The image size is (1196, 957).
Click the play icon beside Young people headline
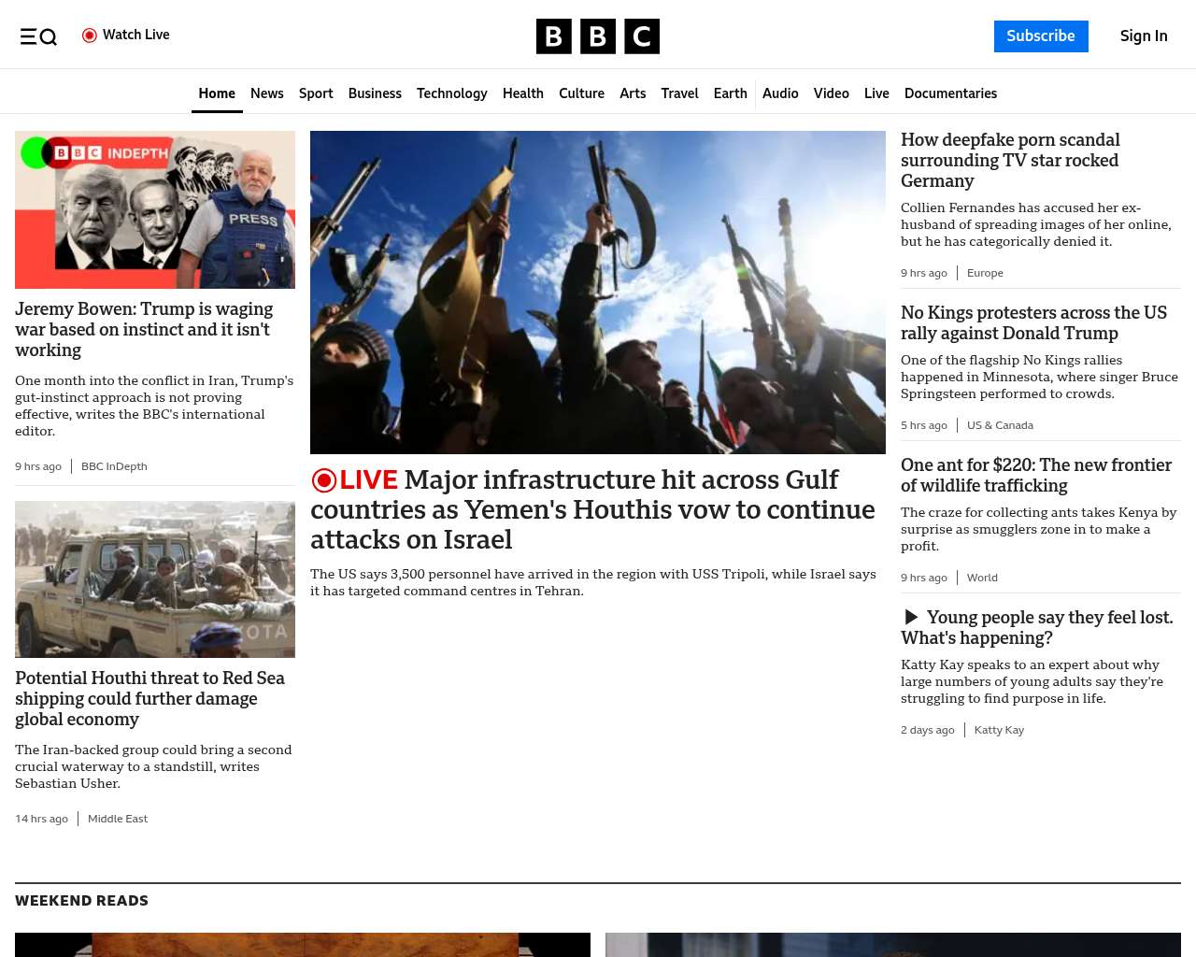(911, 617)
